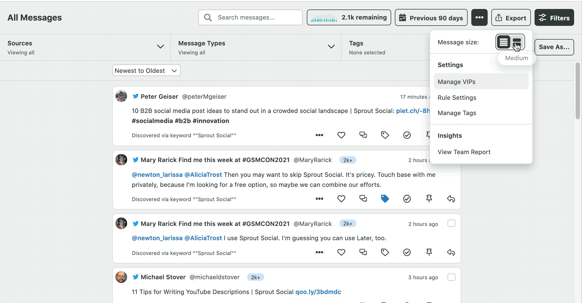Click '3 hours ago' timestamp on Michael Stover's message

coord(423,277)
